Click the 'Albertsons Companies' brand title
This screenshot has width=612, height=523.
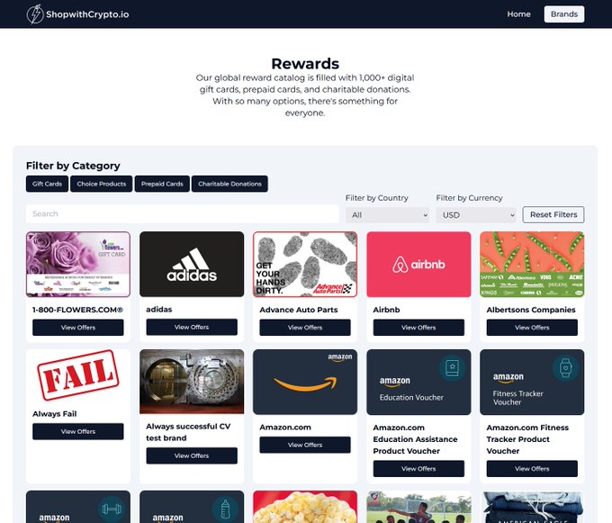click(531, 310)
